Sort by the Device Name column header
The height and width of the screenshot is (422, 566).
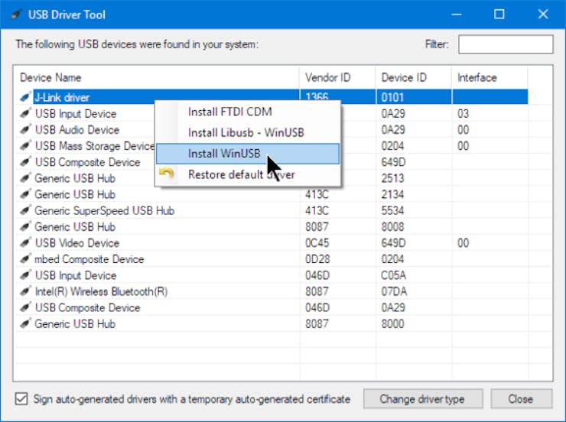point(50,77)
